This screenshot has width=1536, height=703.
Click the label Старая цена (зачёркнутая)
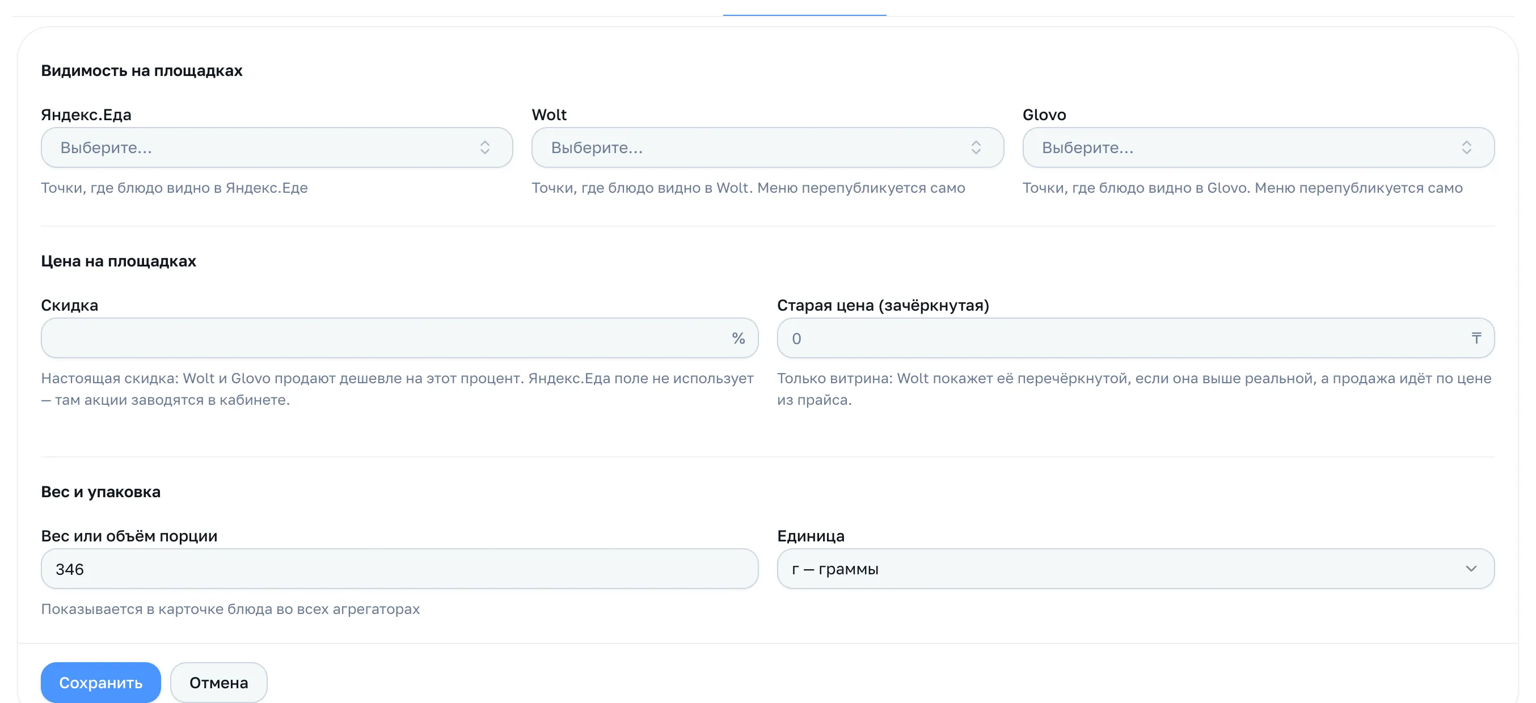pos(883,305)
